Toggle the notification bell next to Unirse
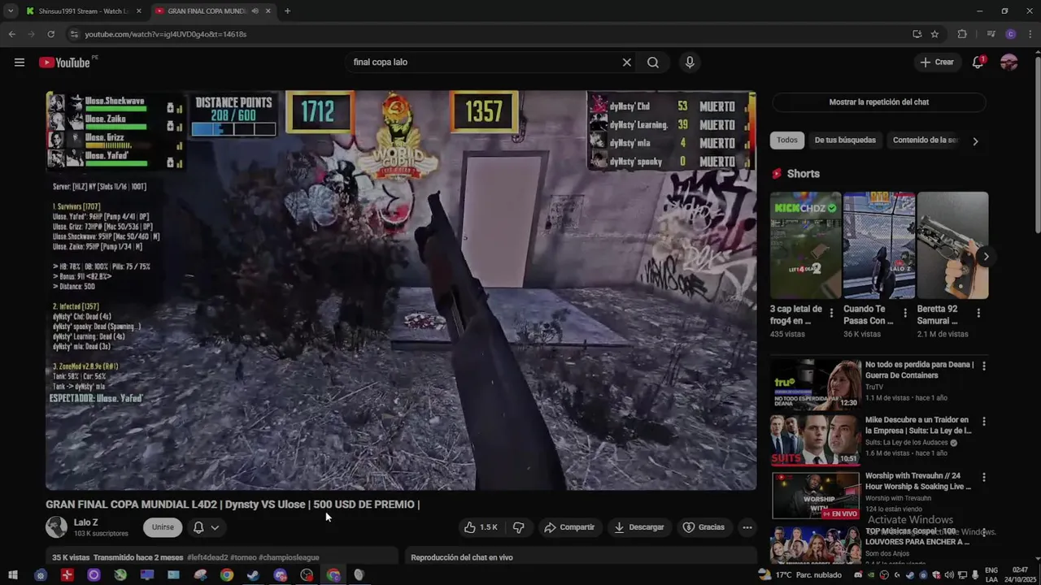This screenshot has width=1041, height=585. [x=198, y=527]
